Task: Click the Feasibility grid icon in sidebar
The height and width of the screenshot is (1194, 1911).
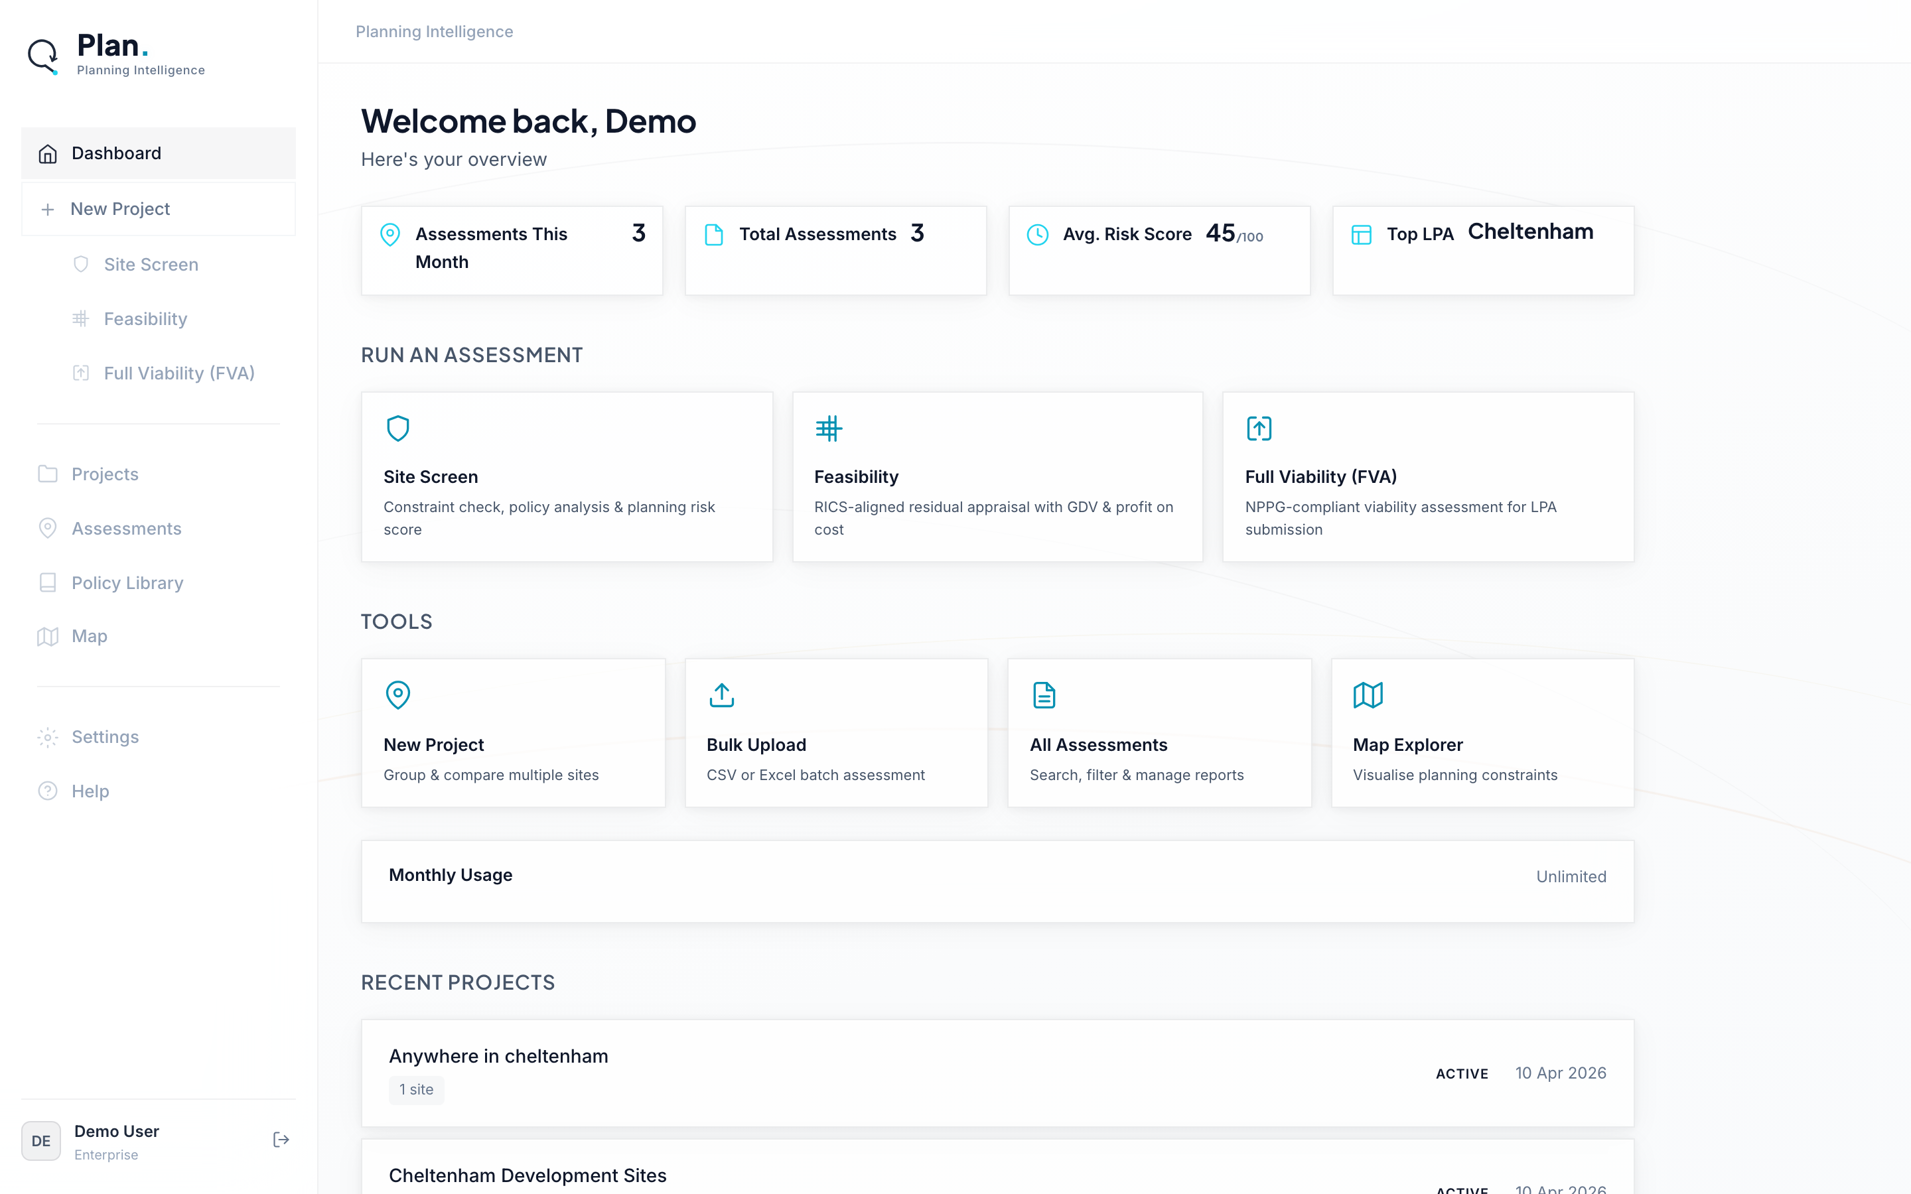Action: (x=82, y=318)
